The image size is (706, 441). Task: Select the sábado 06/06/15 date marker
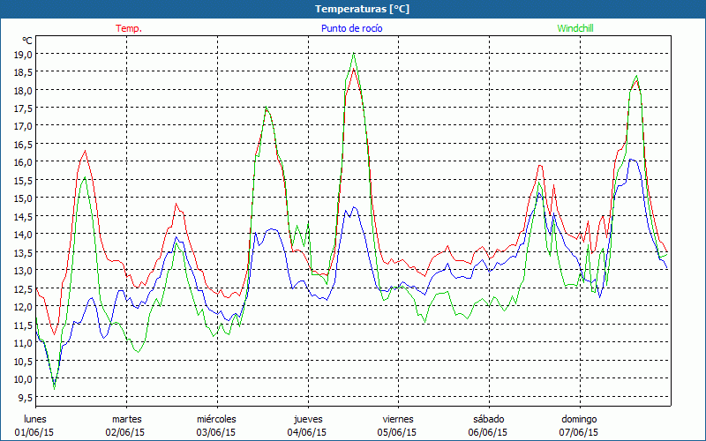coord(488,425)
